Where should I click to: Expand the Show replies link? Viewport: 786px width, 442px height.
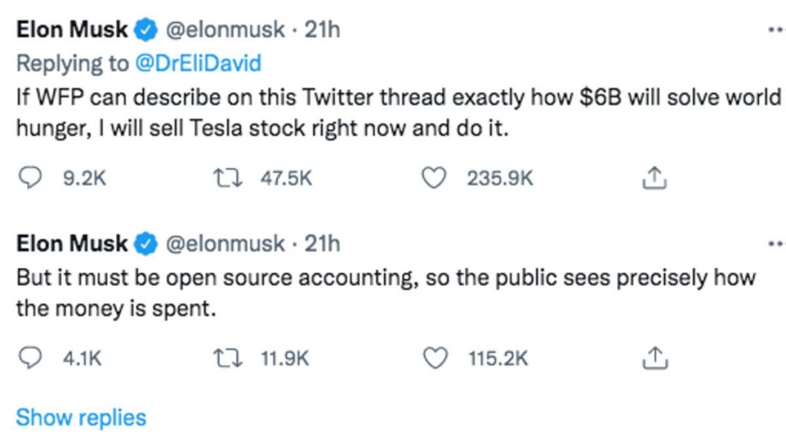click(81, 417)
